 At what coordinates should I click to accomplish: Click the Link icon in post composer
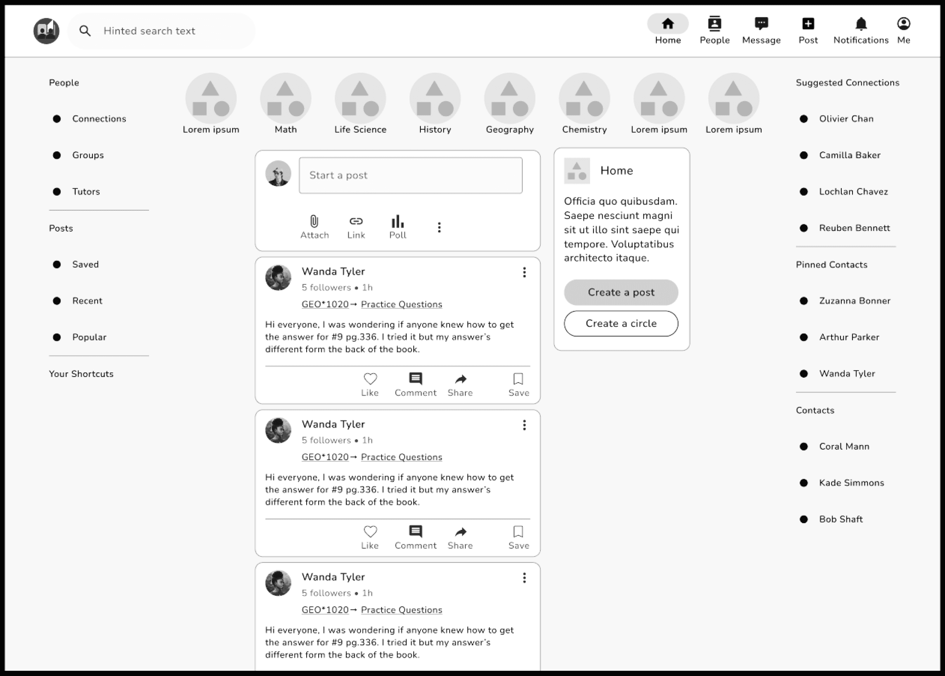356,221
